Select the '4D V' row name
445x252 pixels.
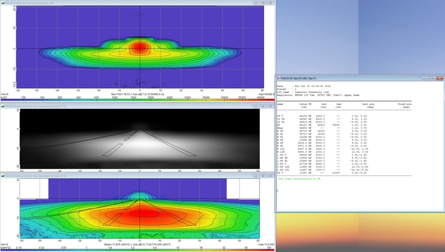pyautogui.click(x=280, y=173)
